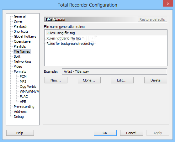Confirm settings with OK

pos(105,133)
